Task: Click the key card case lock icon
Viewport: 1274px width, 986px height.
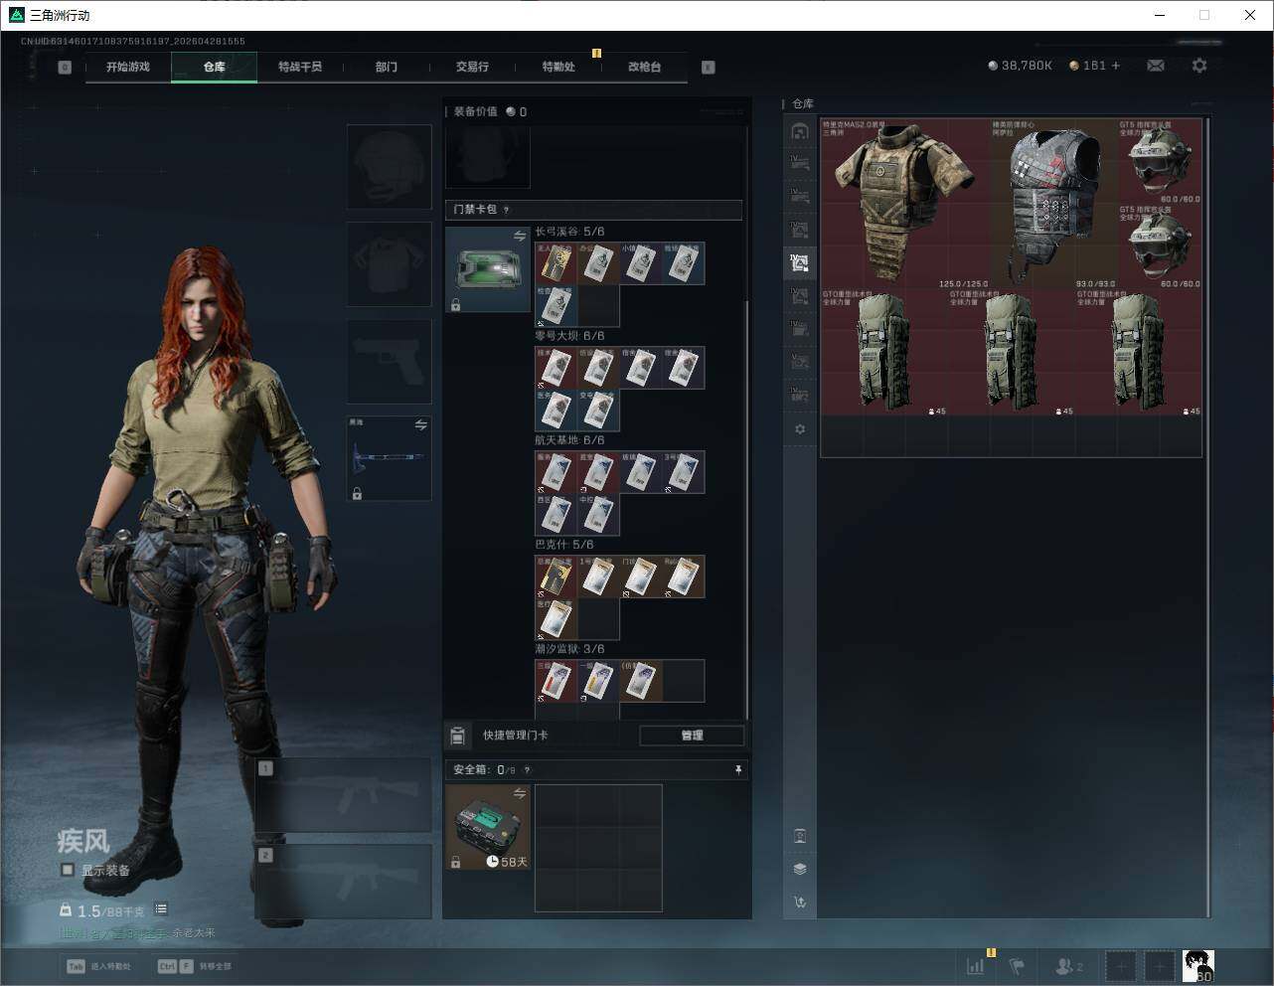Action: [x=455, y=304]
